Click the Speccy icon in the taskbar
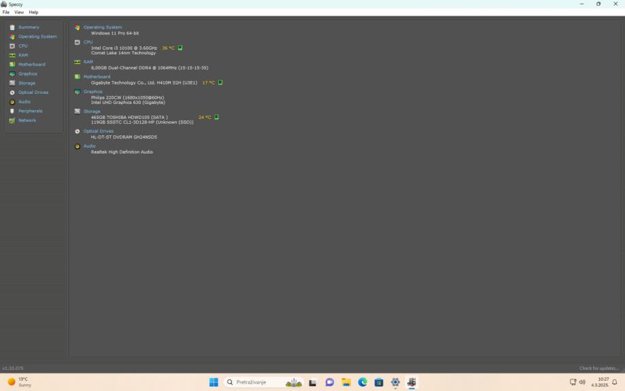The height and width of the screenshot is (391, 625). [x=411, y=382]
